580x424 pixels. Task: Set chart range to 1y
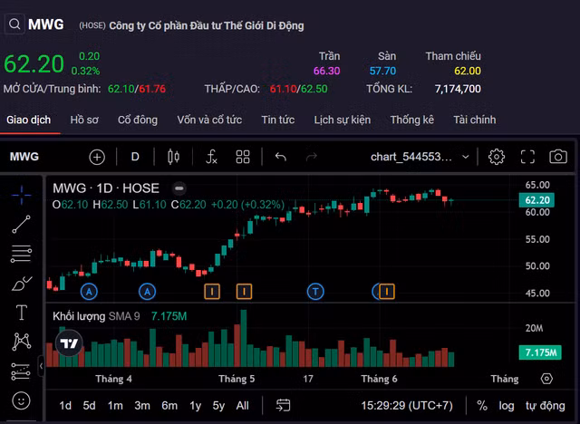pos(196,406)
